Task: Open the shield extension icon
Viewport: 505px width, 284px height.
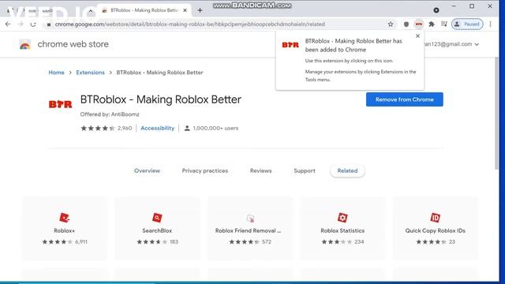Action: [x=406, y=24]
